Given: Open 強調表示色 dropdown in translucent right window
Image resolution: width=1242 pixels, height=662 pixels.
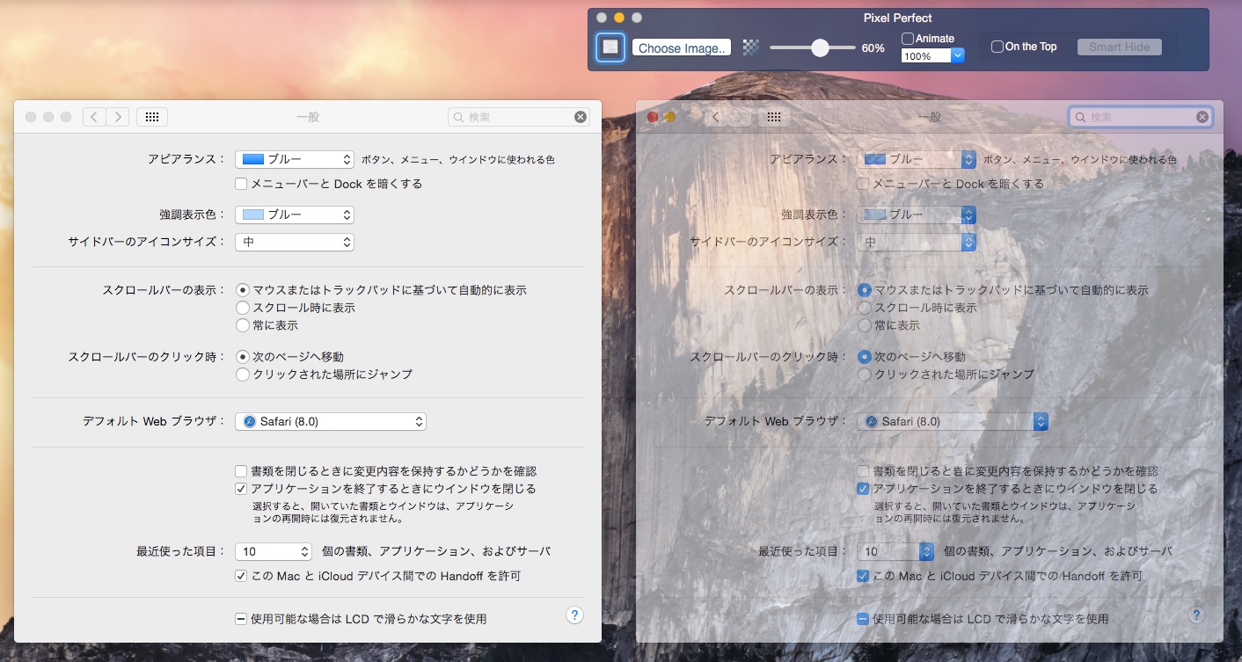Looking at the screenshot, I should point(917,215).
